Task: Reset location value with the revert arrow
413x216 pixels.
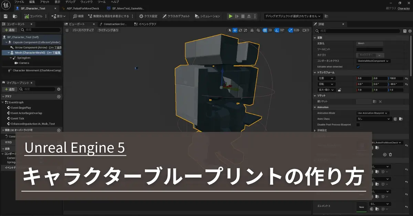Action: pyautogui.click(x=406, y=79)
